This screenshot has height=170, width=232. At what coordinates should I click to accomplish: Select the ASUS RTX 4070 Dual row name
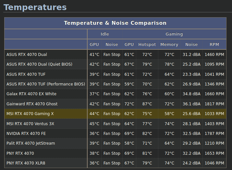(x=27, y=55)
